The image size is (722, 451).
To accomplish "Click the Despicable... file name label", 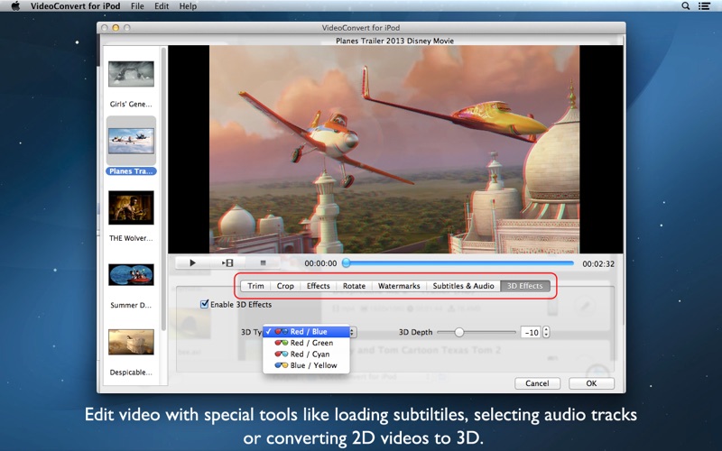I will 131,373.
